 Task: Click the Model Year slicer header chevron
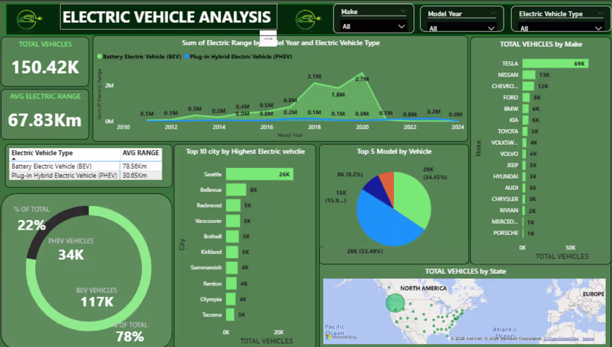(493, 13)
